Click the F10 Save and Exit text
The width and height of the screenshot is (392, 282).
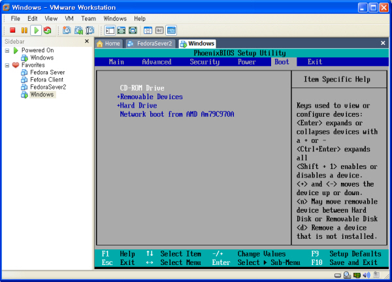tap(344, 262)
